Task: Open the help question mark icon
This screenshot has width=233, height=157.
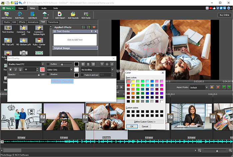Action: coord(229,8)
